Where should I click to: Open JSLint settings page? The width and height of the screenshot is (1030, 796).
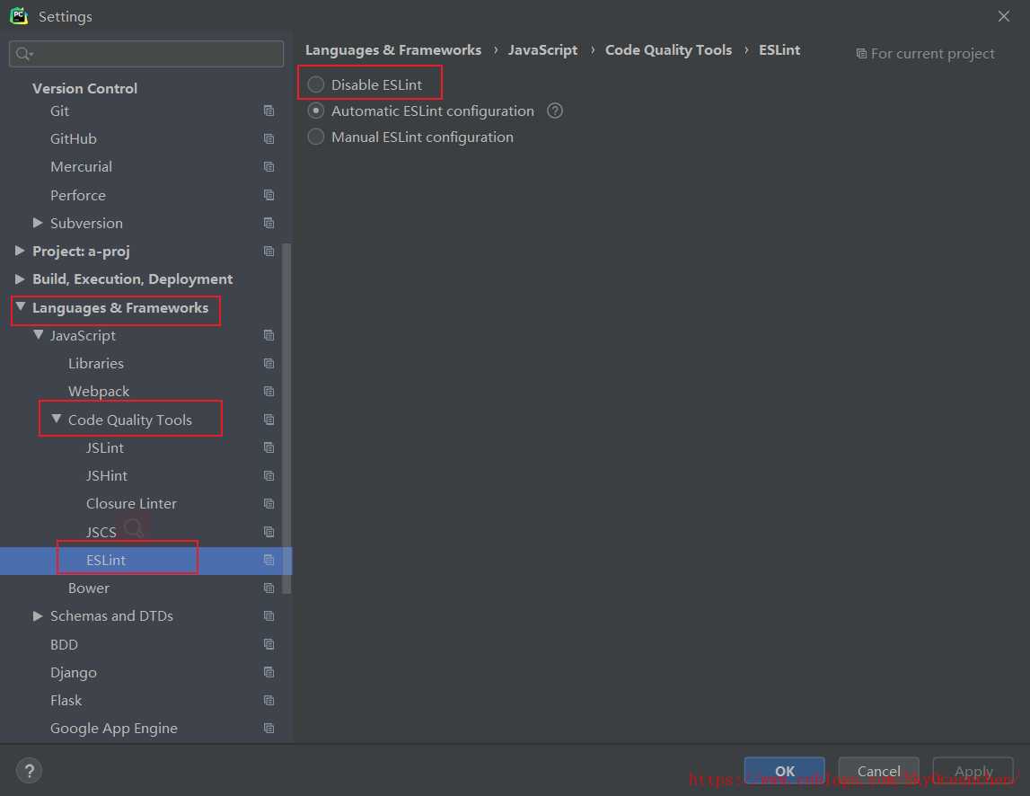click(105, 447)
